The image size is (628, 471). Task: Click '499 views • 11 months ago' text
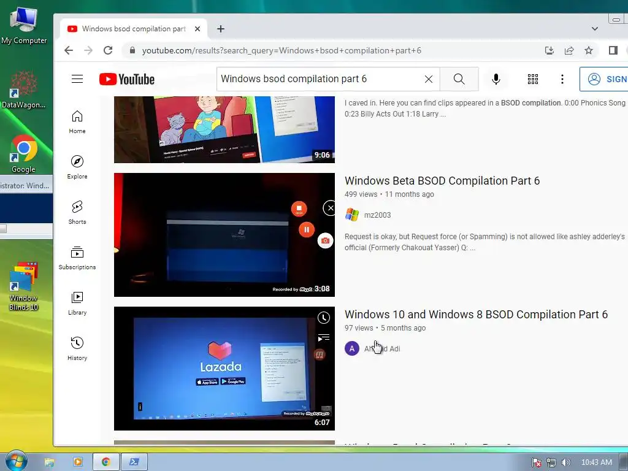coord(389,194)
